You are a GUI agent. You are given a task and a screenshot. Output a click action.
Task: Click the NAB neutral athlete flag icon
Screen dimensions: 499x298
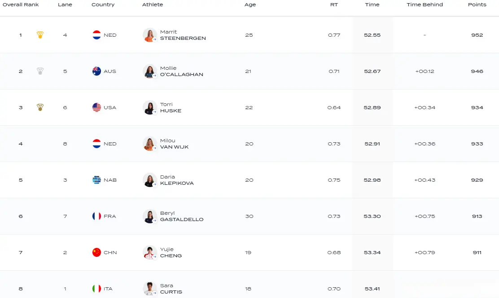coord(96,180)
